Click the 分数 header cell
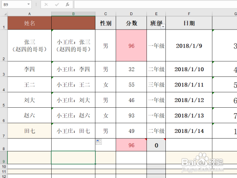This screenshot has height=178, width=237. [x=131, y=23]
